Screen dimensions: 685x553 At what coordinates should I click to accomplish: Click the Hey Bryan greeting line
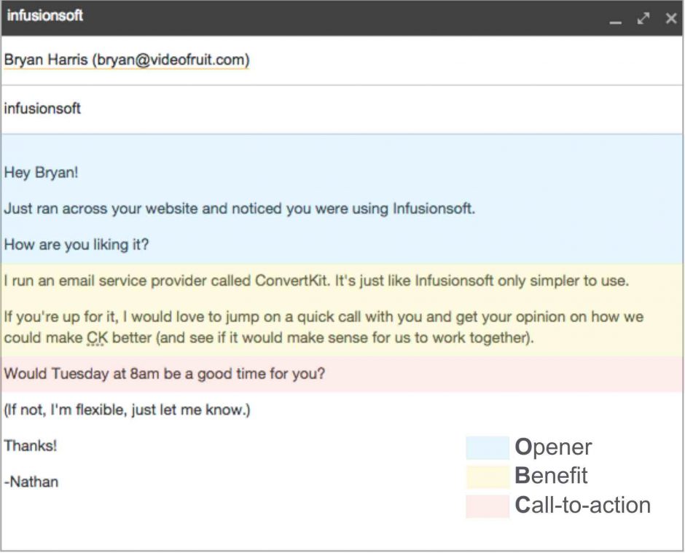pyautogui.click(x=43, y=173)
